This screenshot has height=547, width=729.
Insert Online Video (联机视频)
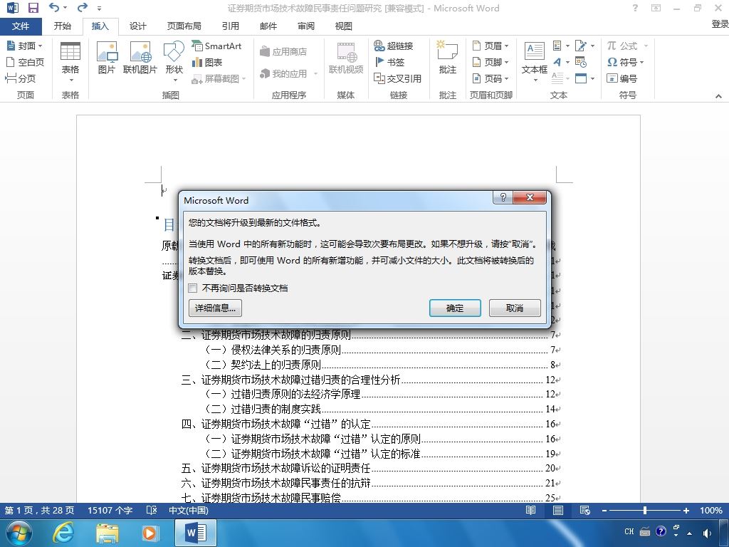click(x=346, y=58)
